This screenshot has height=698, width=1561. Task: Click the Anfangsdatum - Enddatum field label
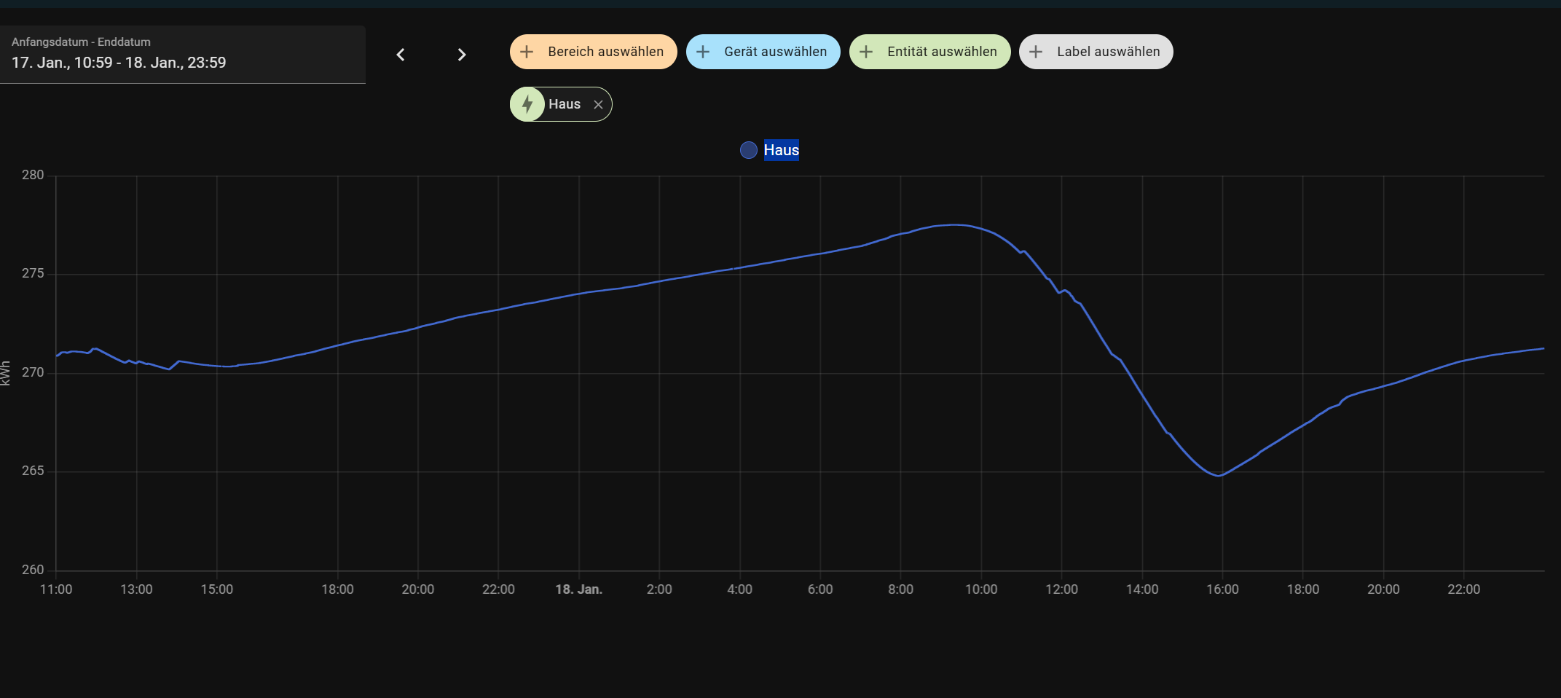(81, 42)
